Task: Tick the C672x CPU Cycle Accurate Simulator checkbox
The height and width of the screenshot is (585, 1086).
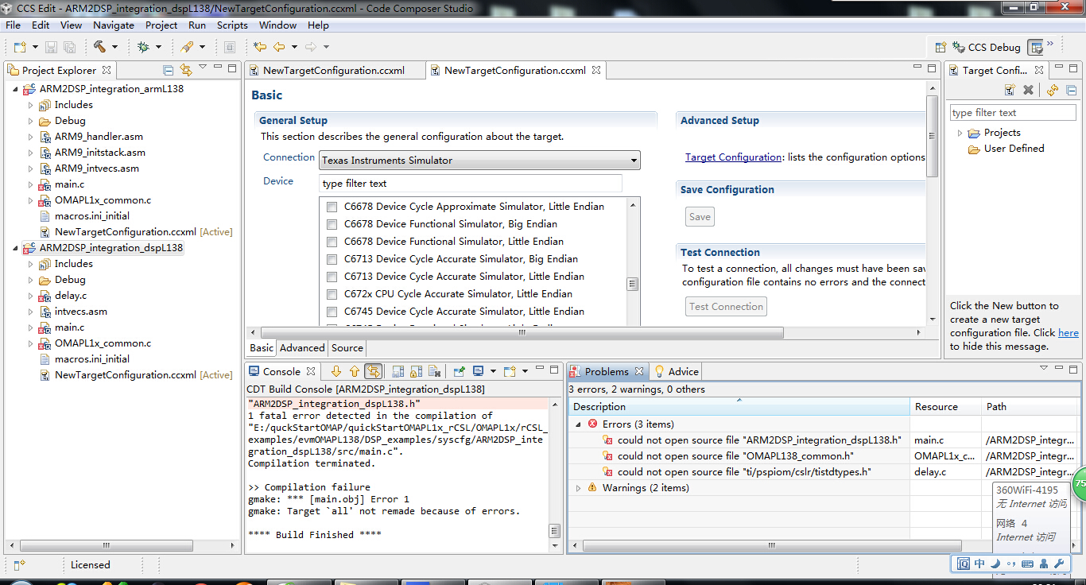Action: (x=332, y=294)
